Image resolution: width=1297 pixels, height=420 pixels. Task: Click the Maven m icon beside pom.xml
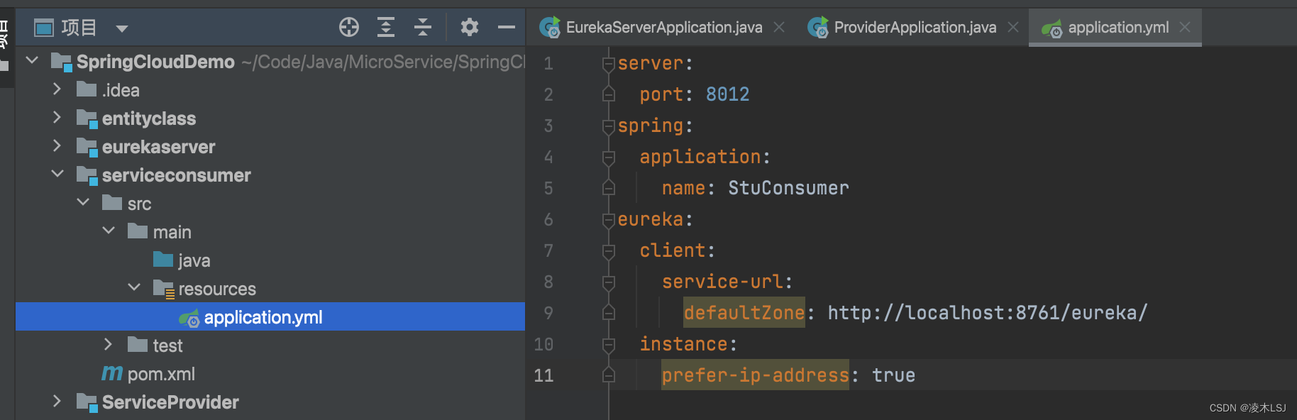(112, 373)
